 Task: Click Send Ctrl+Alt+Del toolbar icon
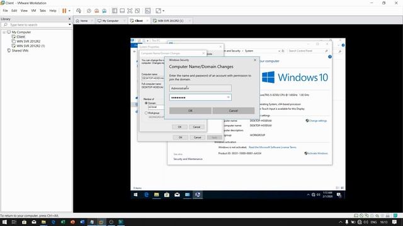click(79, 11)
